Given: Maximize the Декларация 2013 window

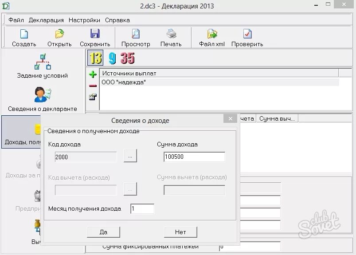Looking at the screenshot, I should point(328,4).
